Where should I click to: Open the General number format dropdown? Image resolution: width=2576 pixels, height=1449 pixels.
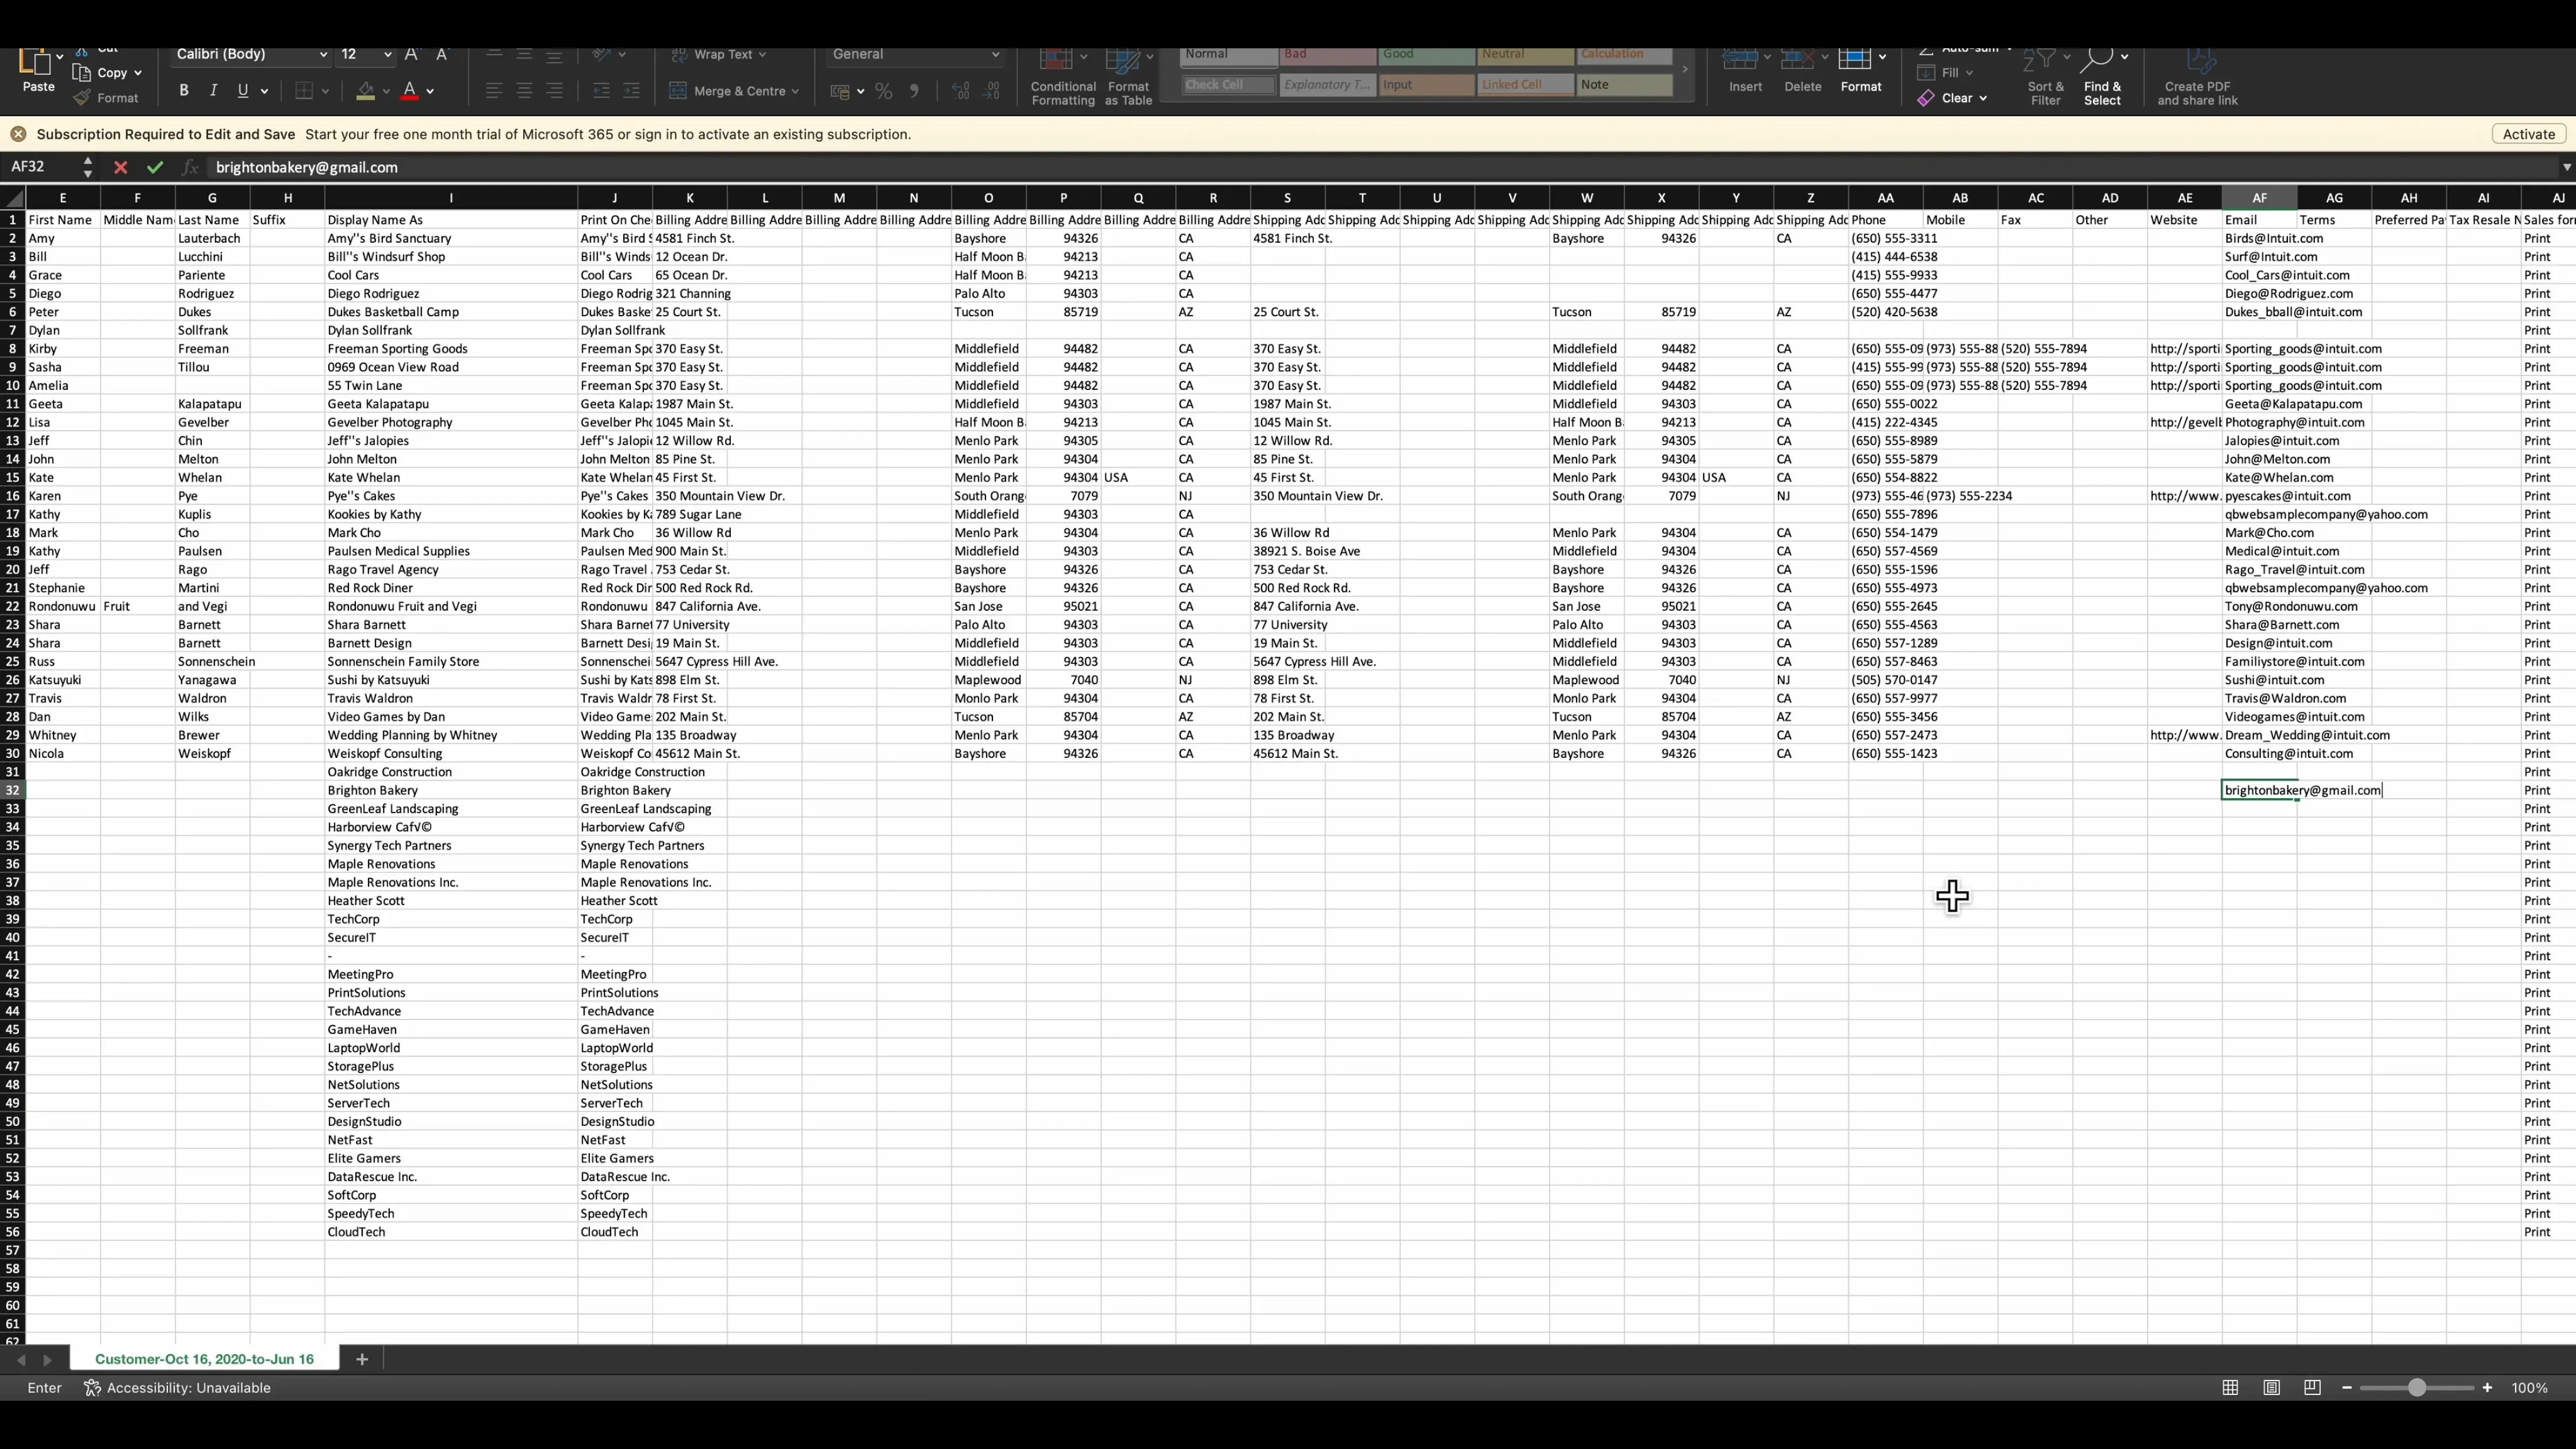pyautogui.click(x=915, y=54)
